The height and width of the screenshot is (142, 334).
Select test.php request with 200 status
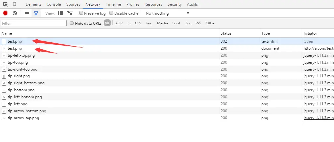tap(167, 48)
